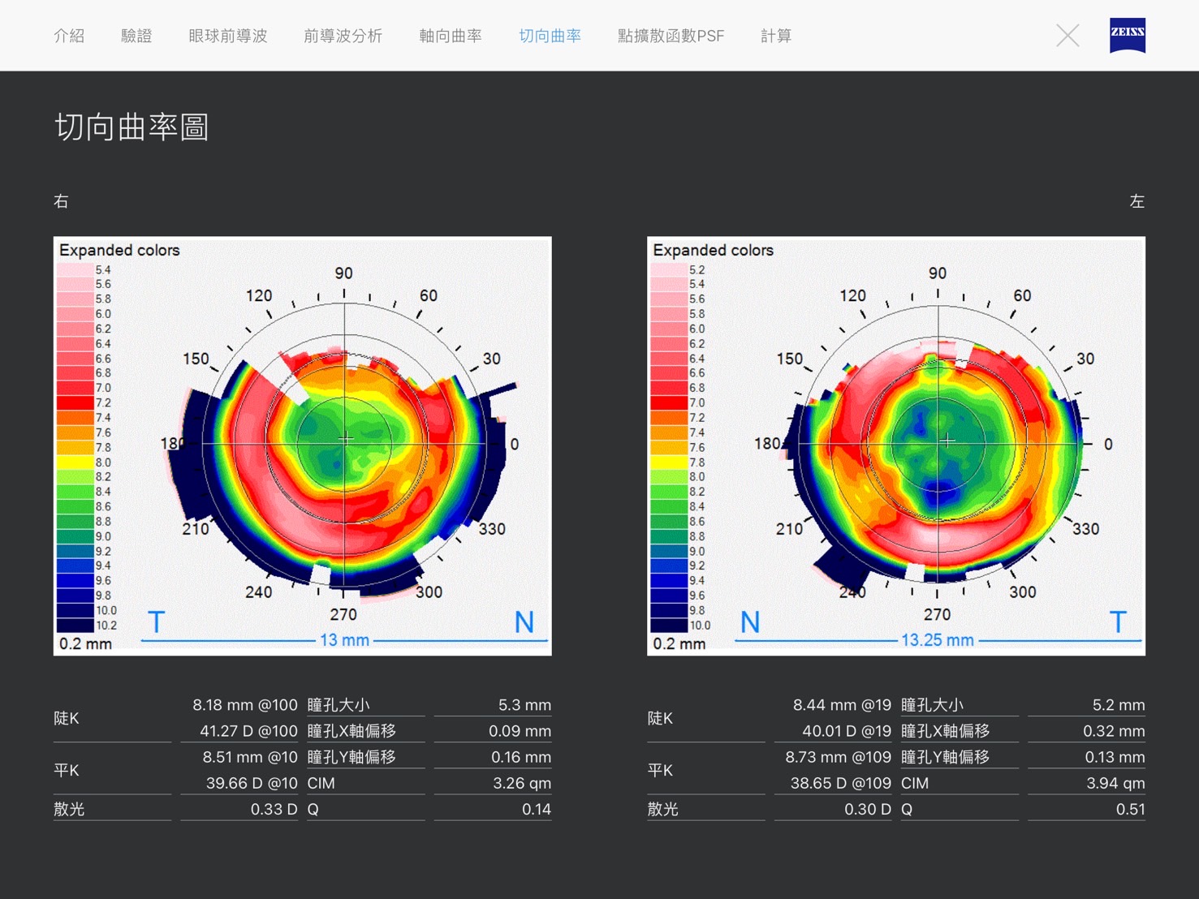
Task: Click right eye CIM value 3.26 qm
Action: click(522, 783)
